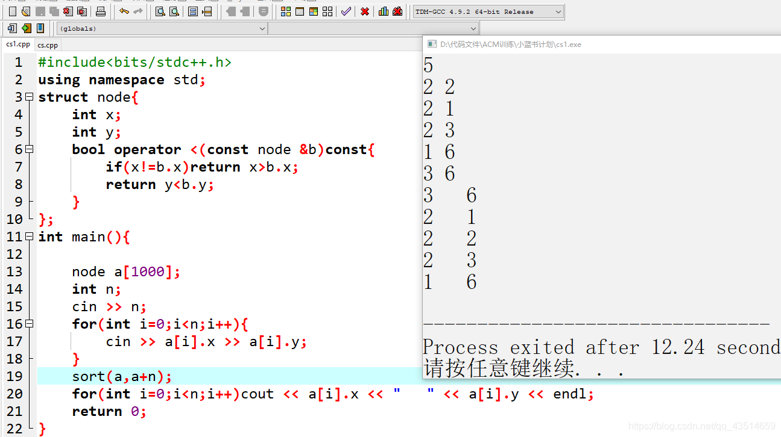Click the grayed bookmark toolbar icon
This screenshot has width=781, height=437.
(x=264, y=11)
